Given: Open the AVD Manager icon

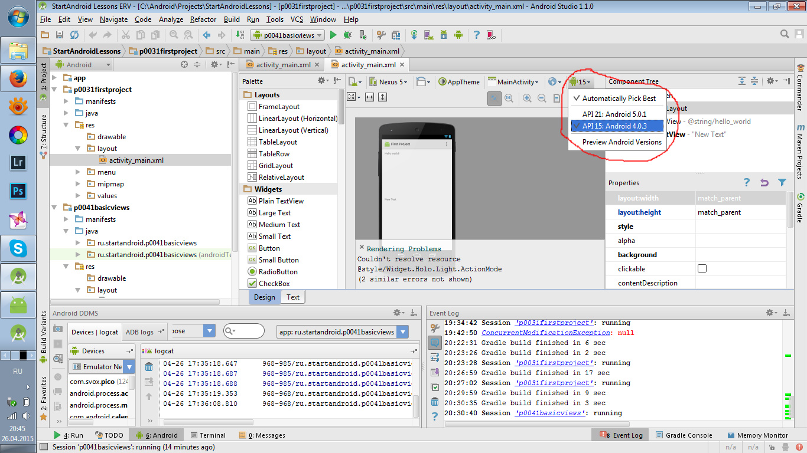Looking at the screenshot, I should (x=429, y=35).
